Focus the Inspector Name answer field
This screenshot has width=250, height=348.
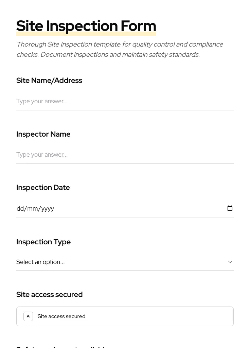pyautogui.click(x=125, y=155)
